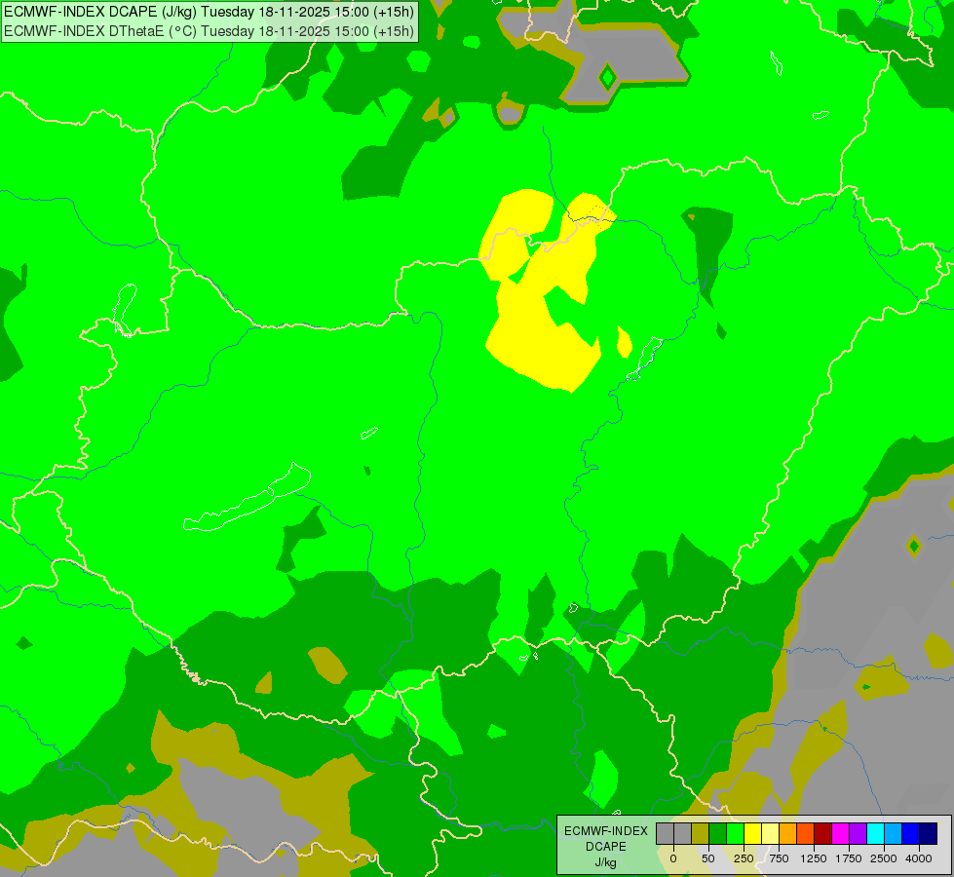Viewport: 954px width, 877px height.
Task: Select the saturated yellow legend swatch
Action: click(x=752, y=834)
